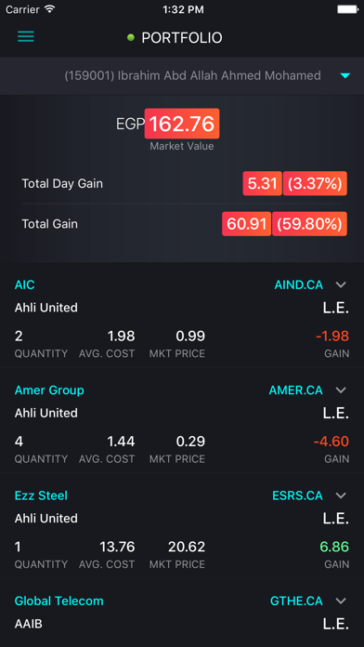Tap the 3.37% day gain badge
364x647 pixels.
tap(315, 183)
